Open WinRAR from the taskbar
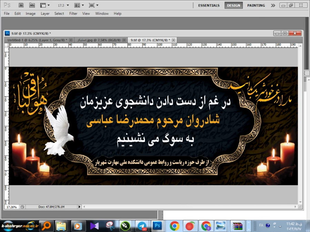The width and height of the screenshot is (310, 232). 237,226
